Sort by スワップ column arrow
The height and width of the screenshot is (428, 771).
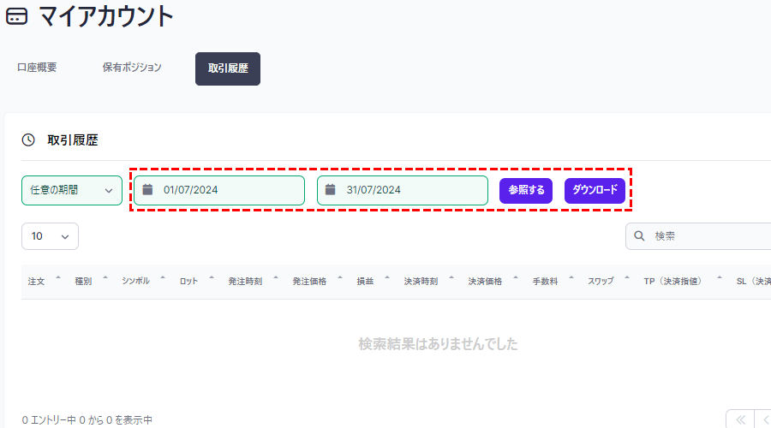point(627,278)
